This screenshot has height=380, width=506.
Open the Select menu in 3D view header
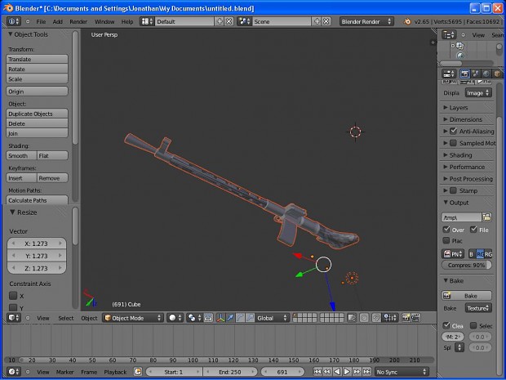(x=66, y=318)
